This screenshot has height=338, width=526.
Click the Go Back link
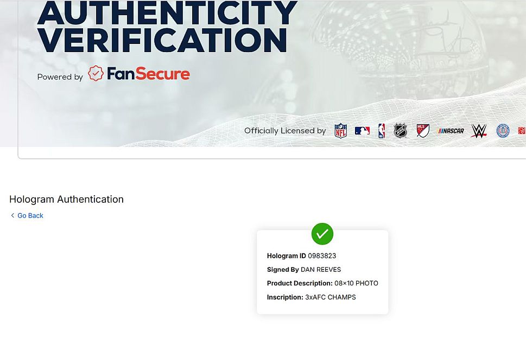(30, 215)
